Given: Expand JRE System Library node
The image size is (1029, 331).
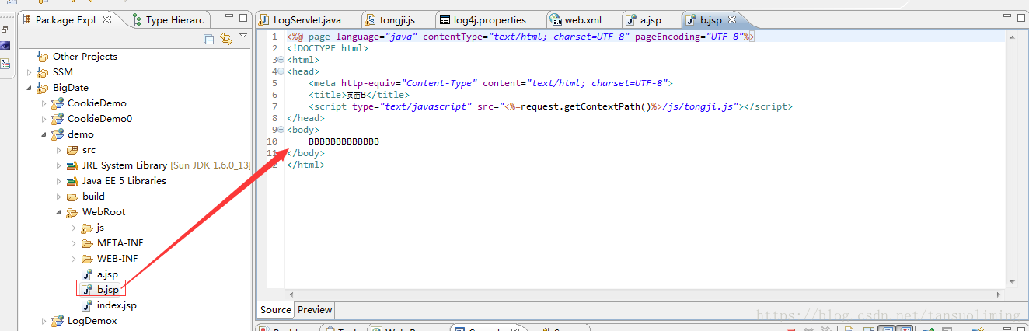Looking at the screenshot, I should click(59, 165).
